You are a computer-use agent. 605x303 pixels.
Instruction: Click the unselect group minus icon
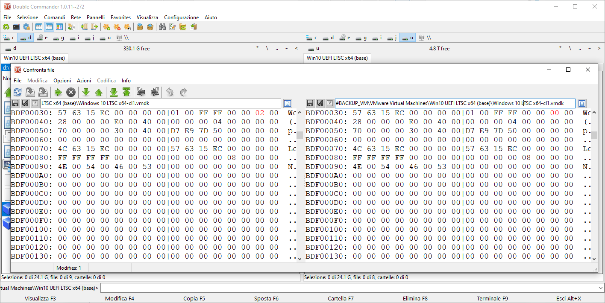pos(117,27)
